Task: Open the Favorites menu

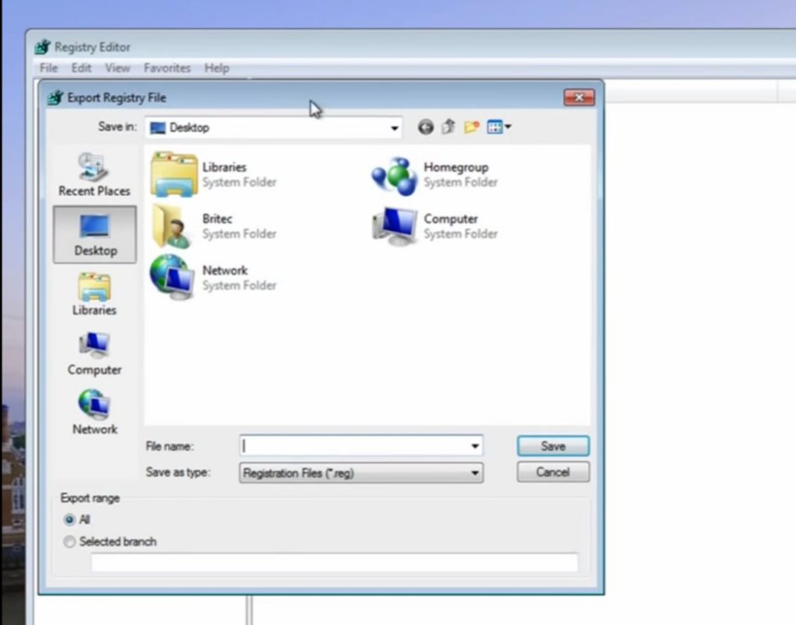Action: click(167, 68)
